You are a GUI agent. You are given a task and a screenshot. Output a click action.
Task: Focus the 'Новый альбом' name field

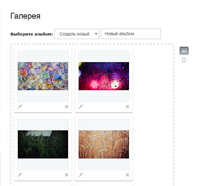[x=131, y=34]
